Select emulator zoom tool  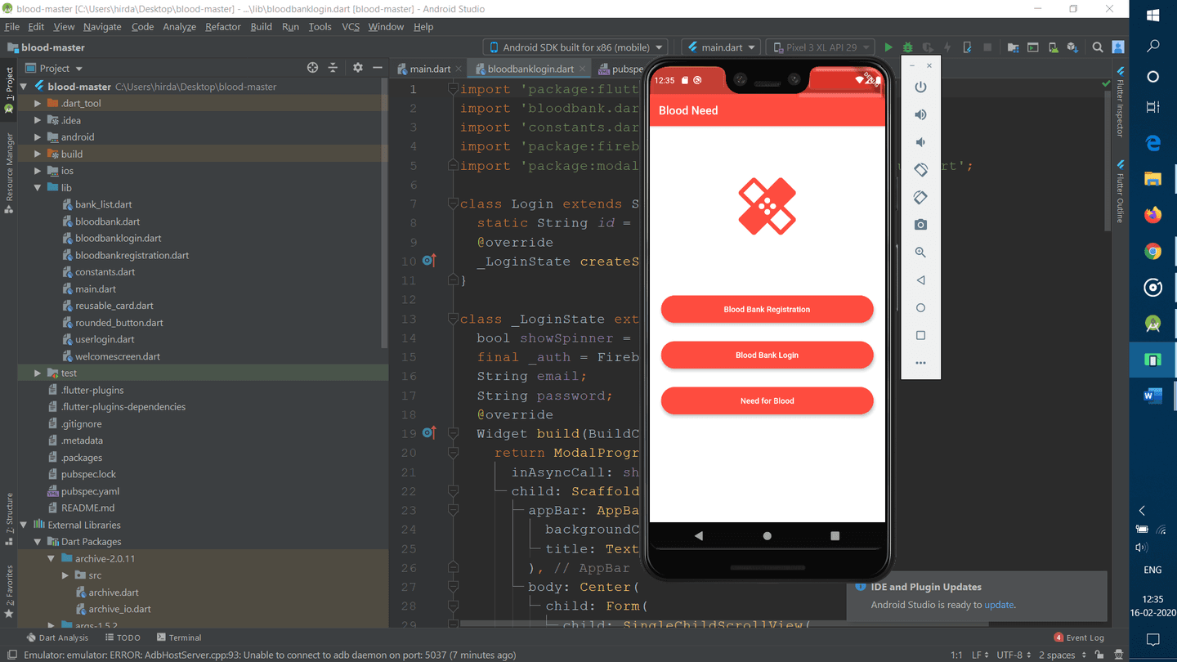[920, 253]
